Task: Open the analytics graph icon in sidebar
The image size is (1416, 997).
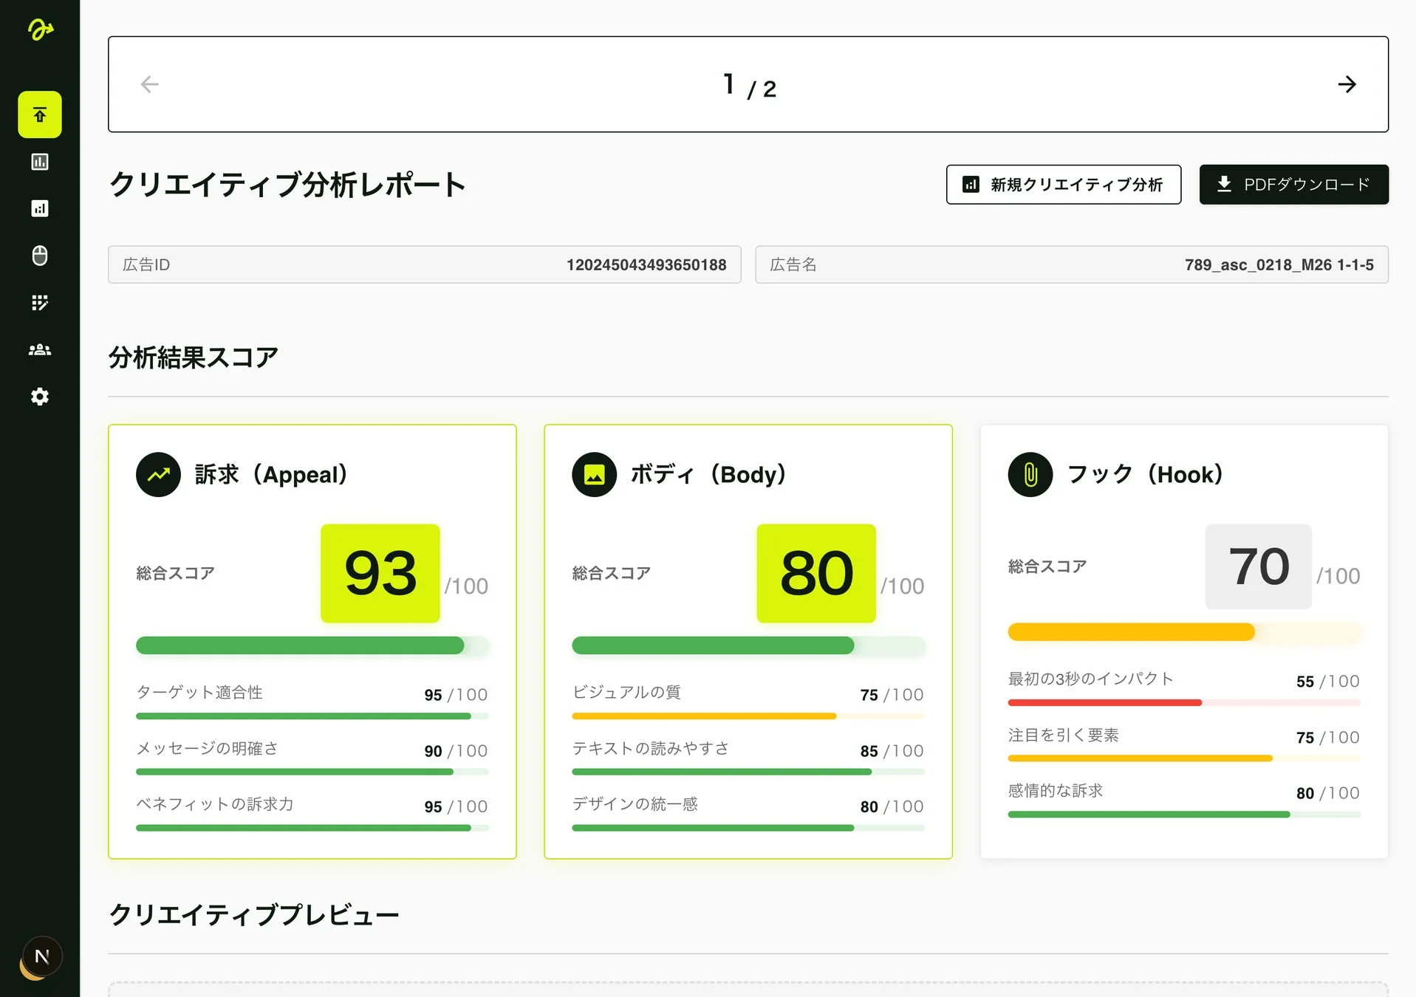Action: pyautogui.click(x=39, y=208)
